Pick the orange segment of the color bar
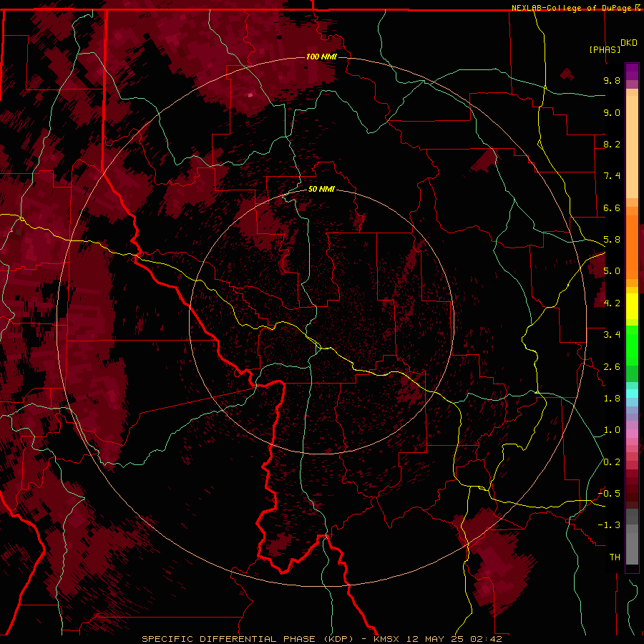 click(632, 248)
